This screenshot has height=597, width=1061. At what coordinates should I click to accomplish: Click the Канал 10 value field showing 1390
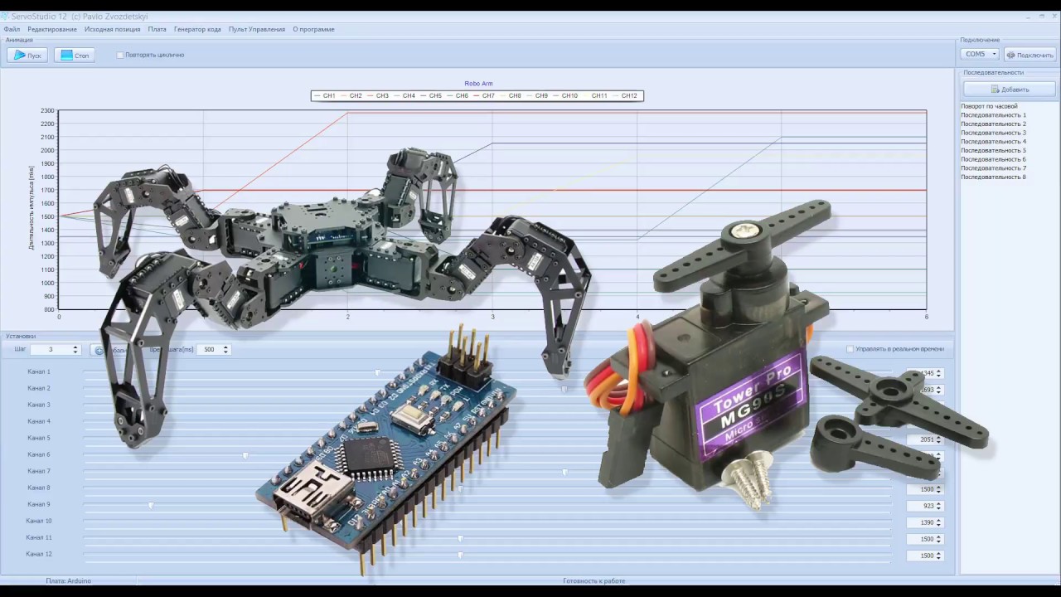[x=925, y=522]
